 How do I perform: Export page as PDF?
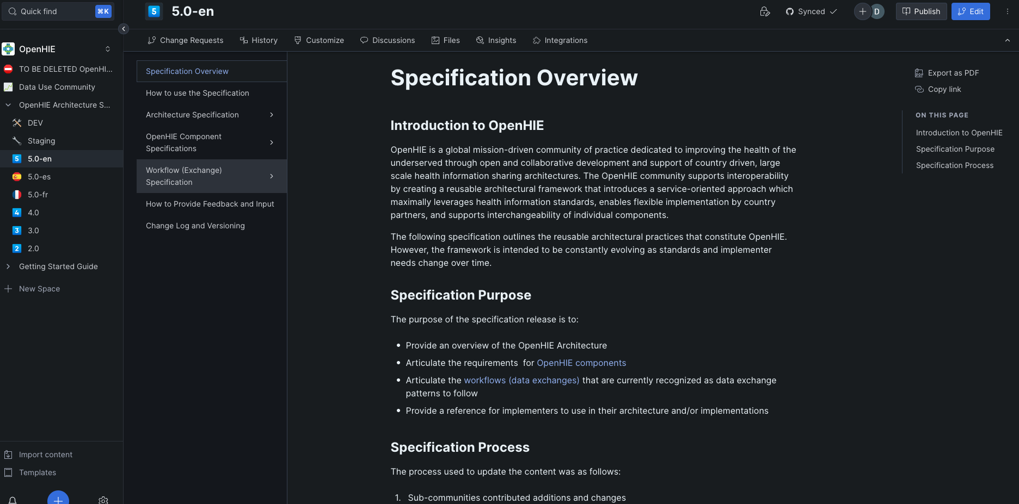tap(947, 73)
